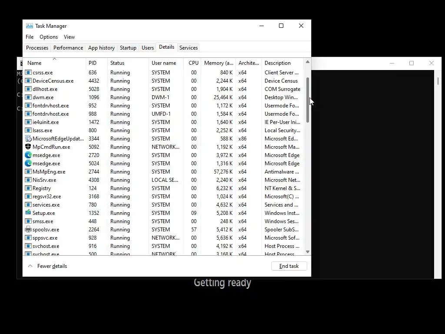Click the lsass.exe process icon
445x334 pixels.
pos(28,130)
